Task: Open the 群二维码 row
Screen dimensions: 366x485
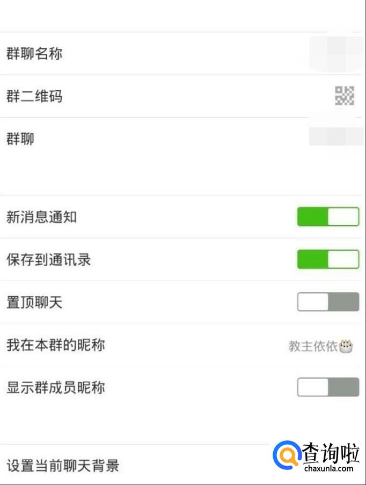Action: click(x=161, y=97)
